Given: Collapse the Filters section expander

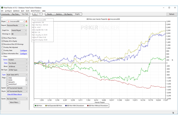Looking at the screenshot, I should (2, 56).
